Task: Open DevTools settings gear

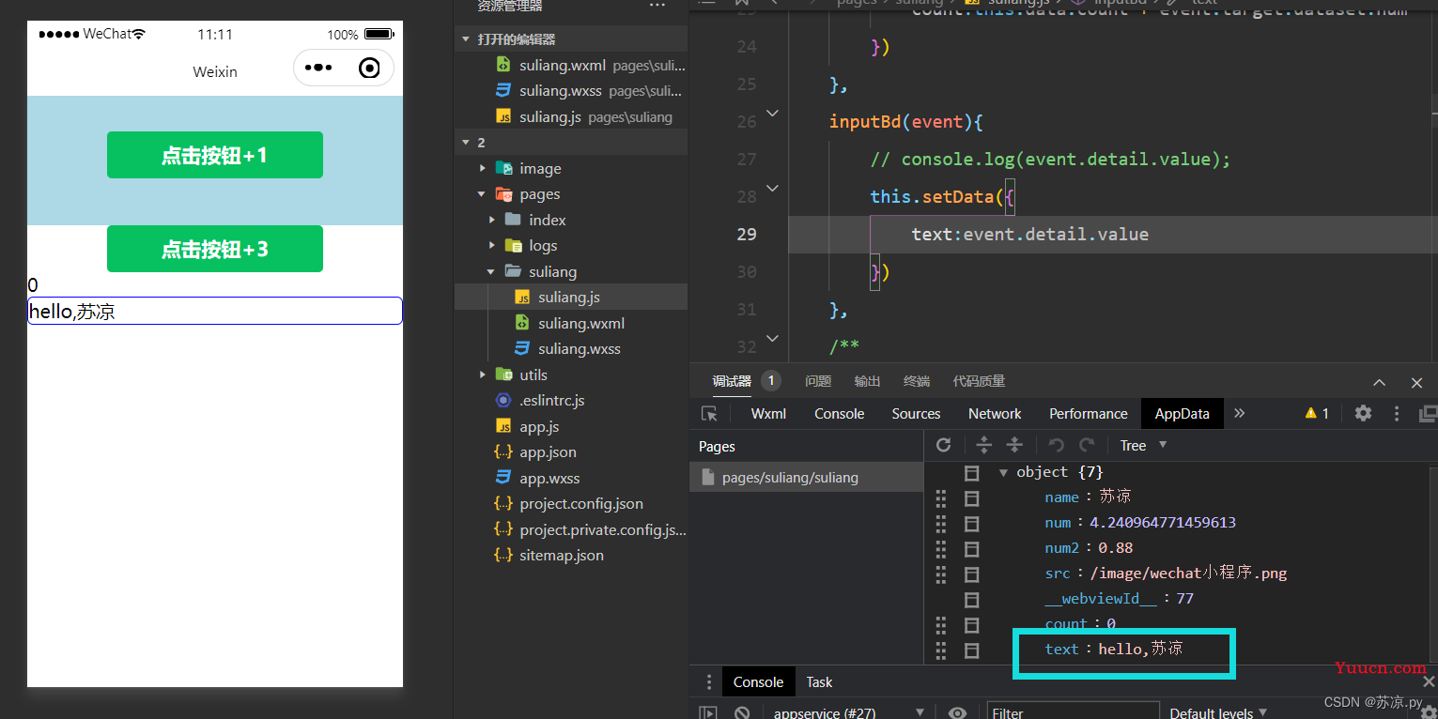Action: tap(1363, 413)
